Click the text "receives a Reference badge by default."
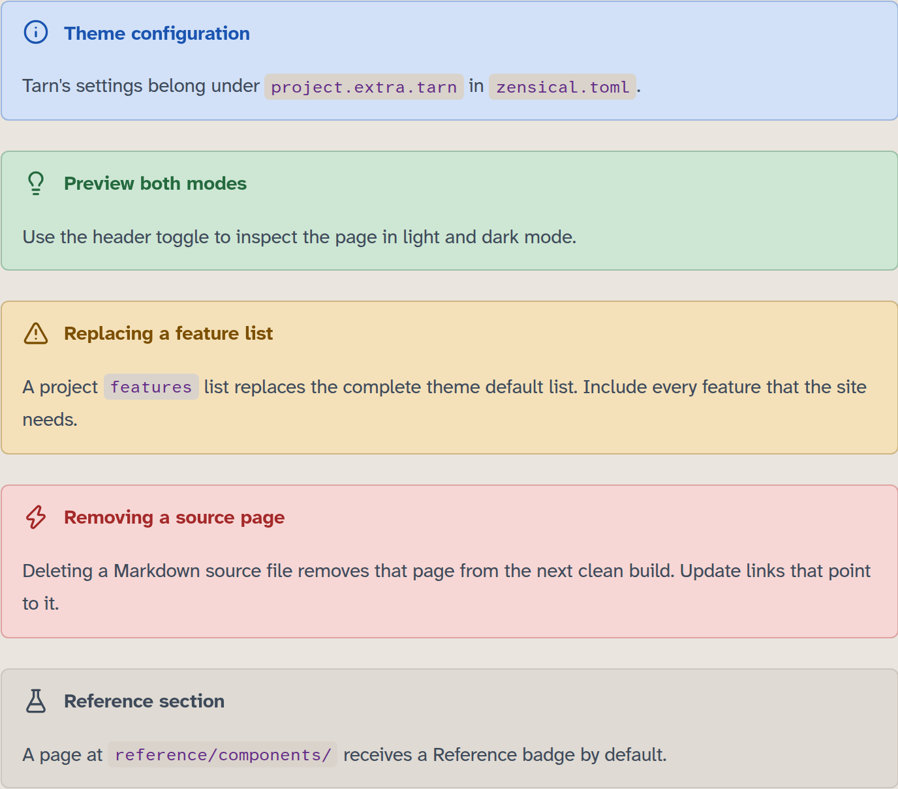Image resolution: width=898 pixels, height=789 pixels. pos(505,754)
